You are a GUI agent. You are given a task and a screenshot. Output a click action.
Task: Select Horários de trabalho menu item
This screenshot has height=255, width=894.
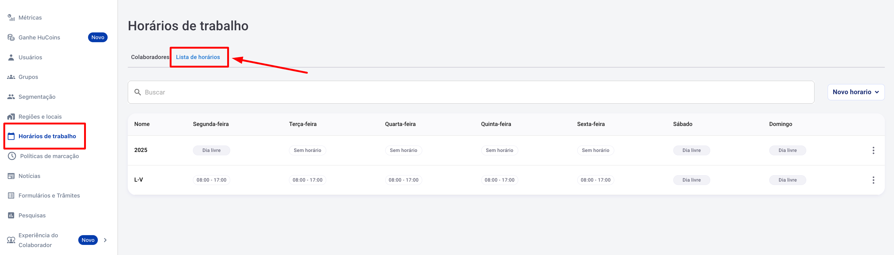(x=47, y=136)
